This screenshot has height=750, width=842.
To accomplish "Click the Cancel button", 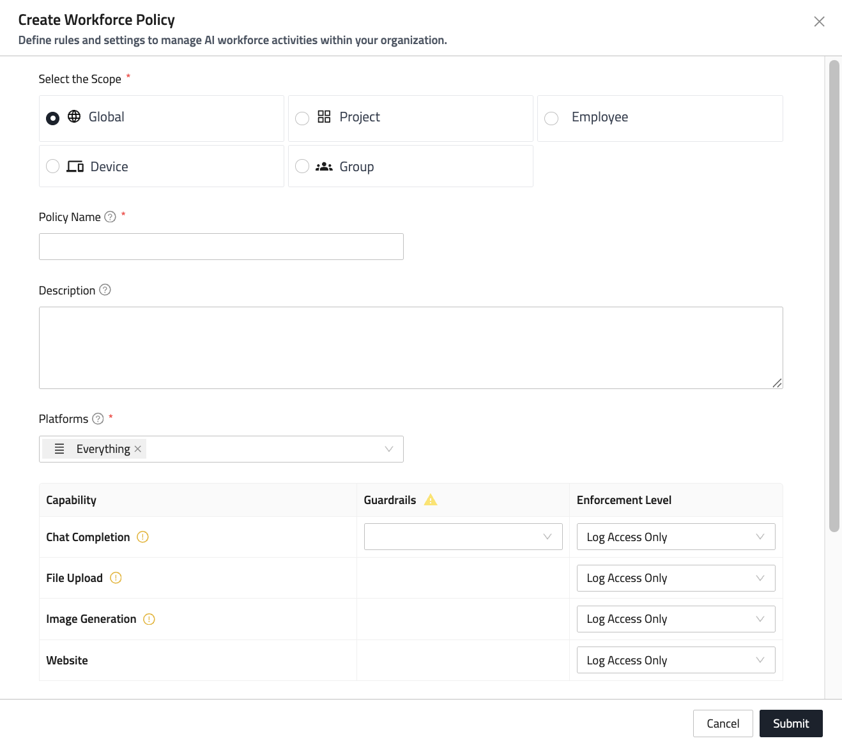I will pyautogui.click(x=723, y=723).
